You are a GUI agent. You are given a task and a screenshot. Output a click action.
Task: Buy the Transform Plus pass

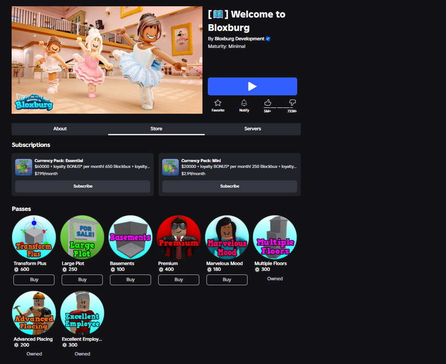(x=34, y=280)
